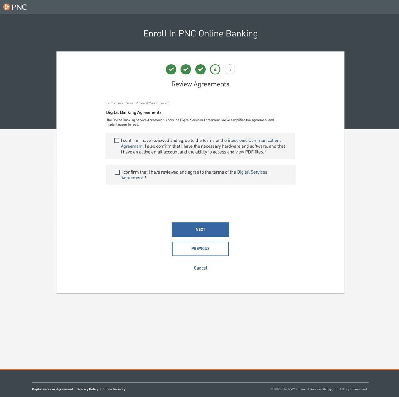Screen dimensions: 399x397
Task: Visit the Online Security footer link
Action: [114, 389]
